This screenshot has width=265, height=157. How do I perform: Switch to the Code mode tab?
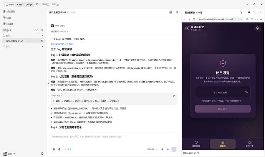pyautogui.click(x=20, y=5)
